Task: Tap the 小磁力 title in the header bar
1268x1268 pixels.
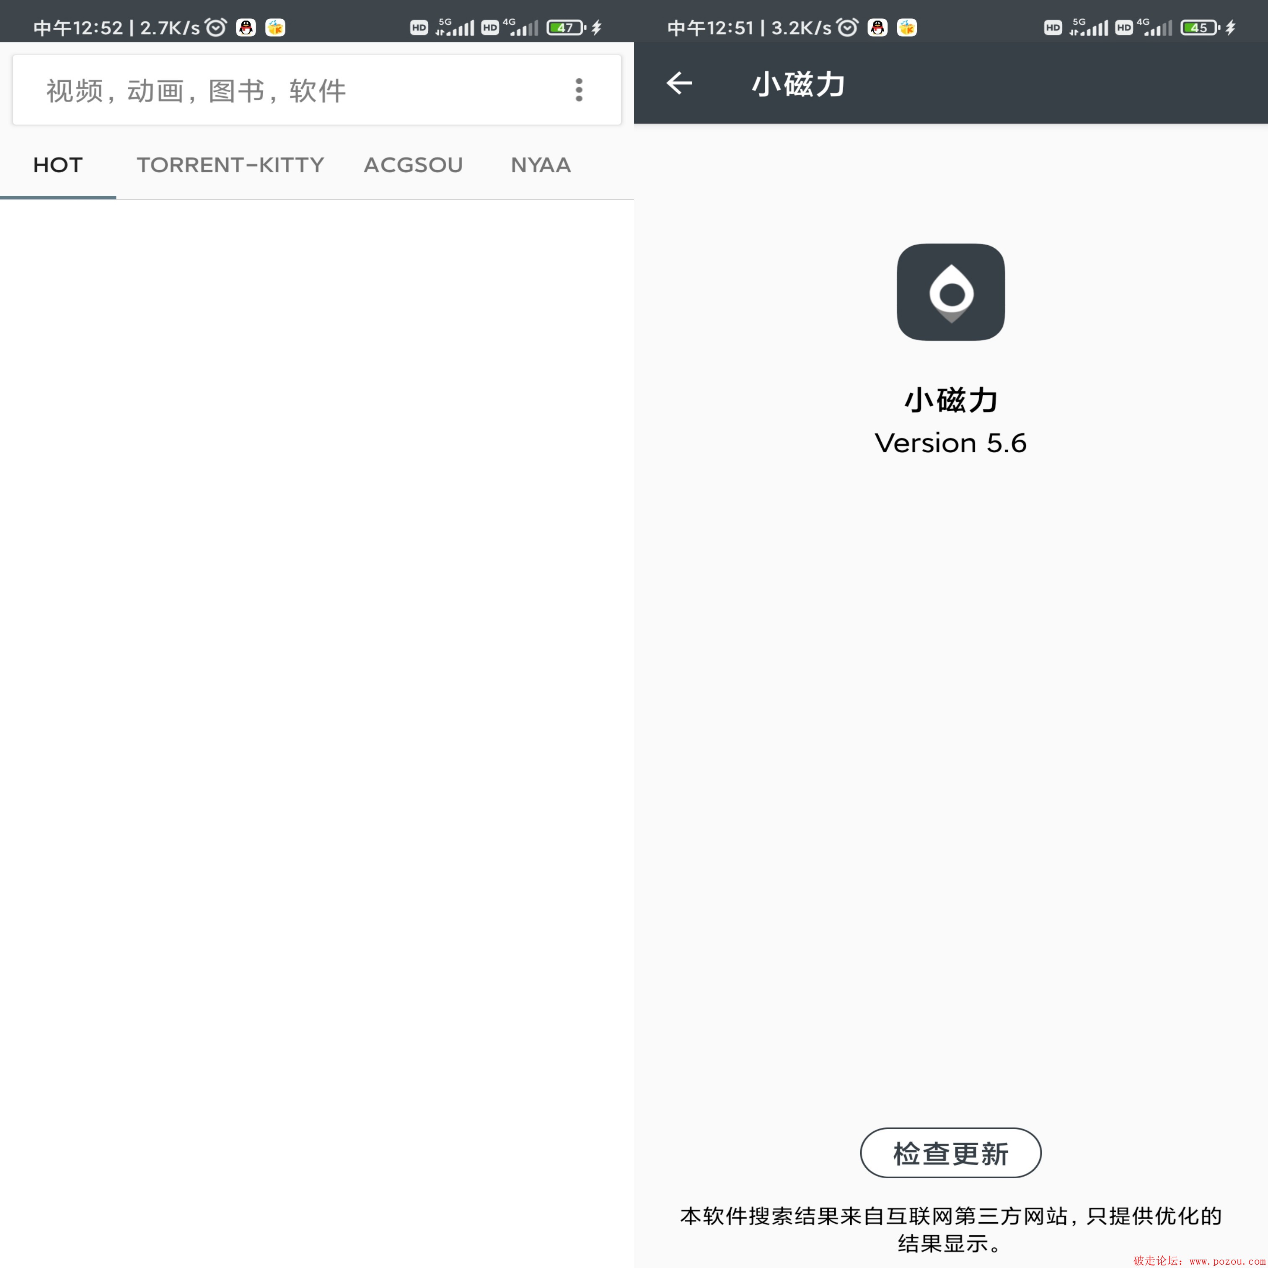Action: click(798, 84)
